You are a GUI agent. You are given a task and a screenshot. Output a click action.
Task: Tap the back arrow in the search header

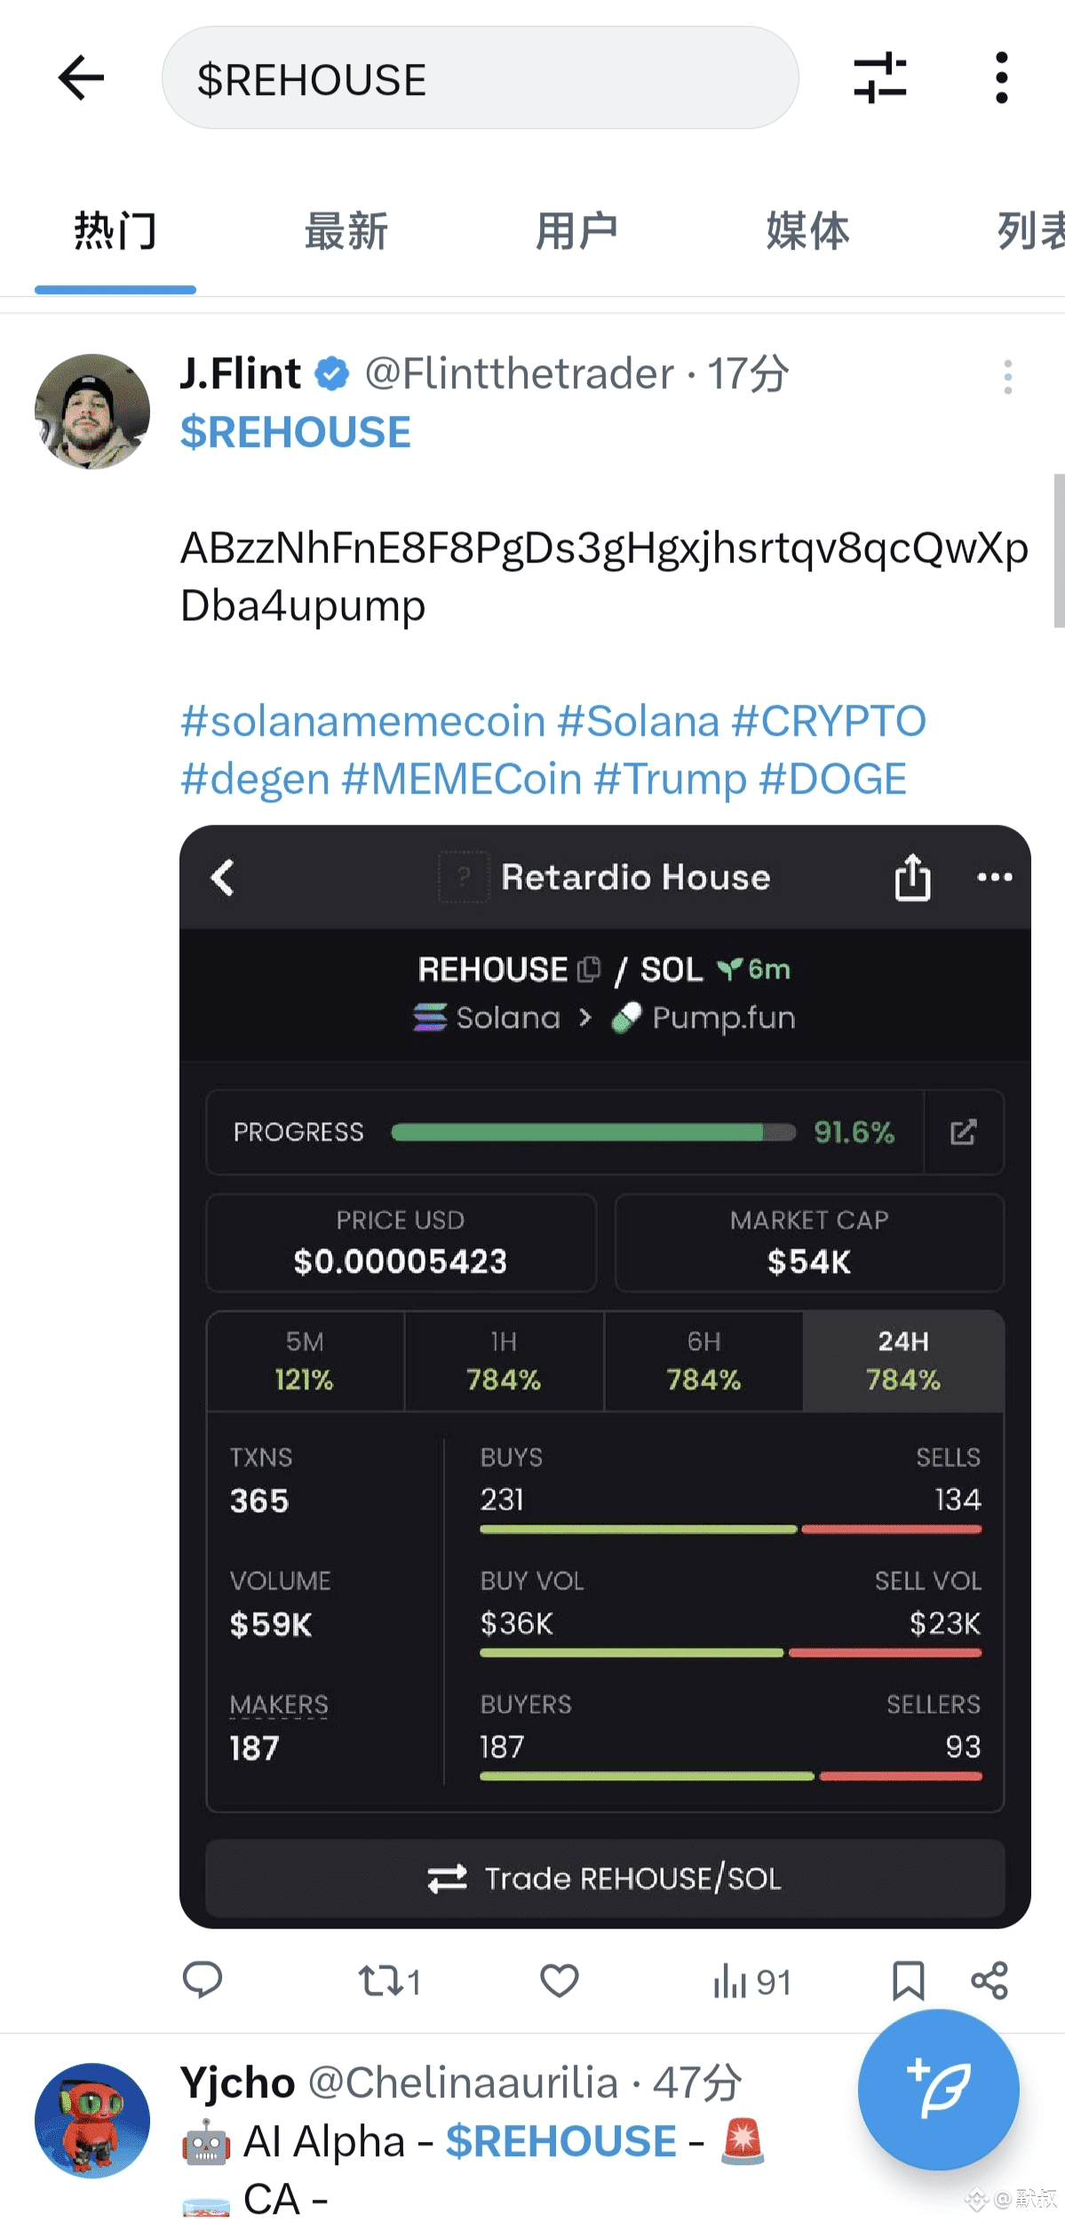(82, 78)
